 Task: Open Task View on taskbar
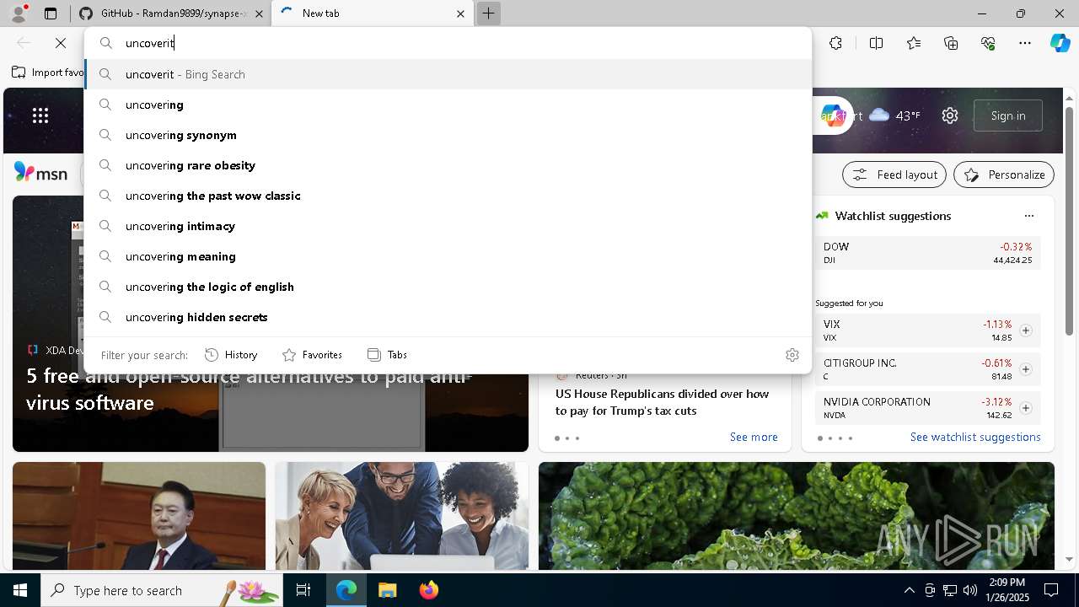(303, 590)
